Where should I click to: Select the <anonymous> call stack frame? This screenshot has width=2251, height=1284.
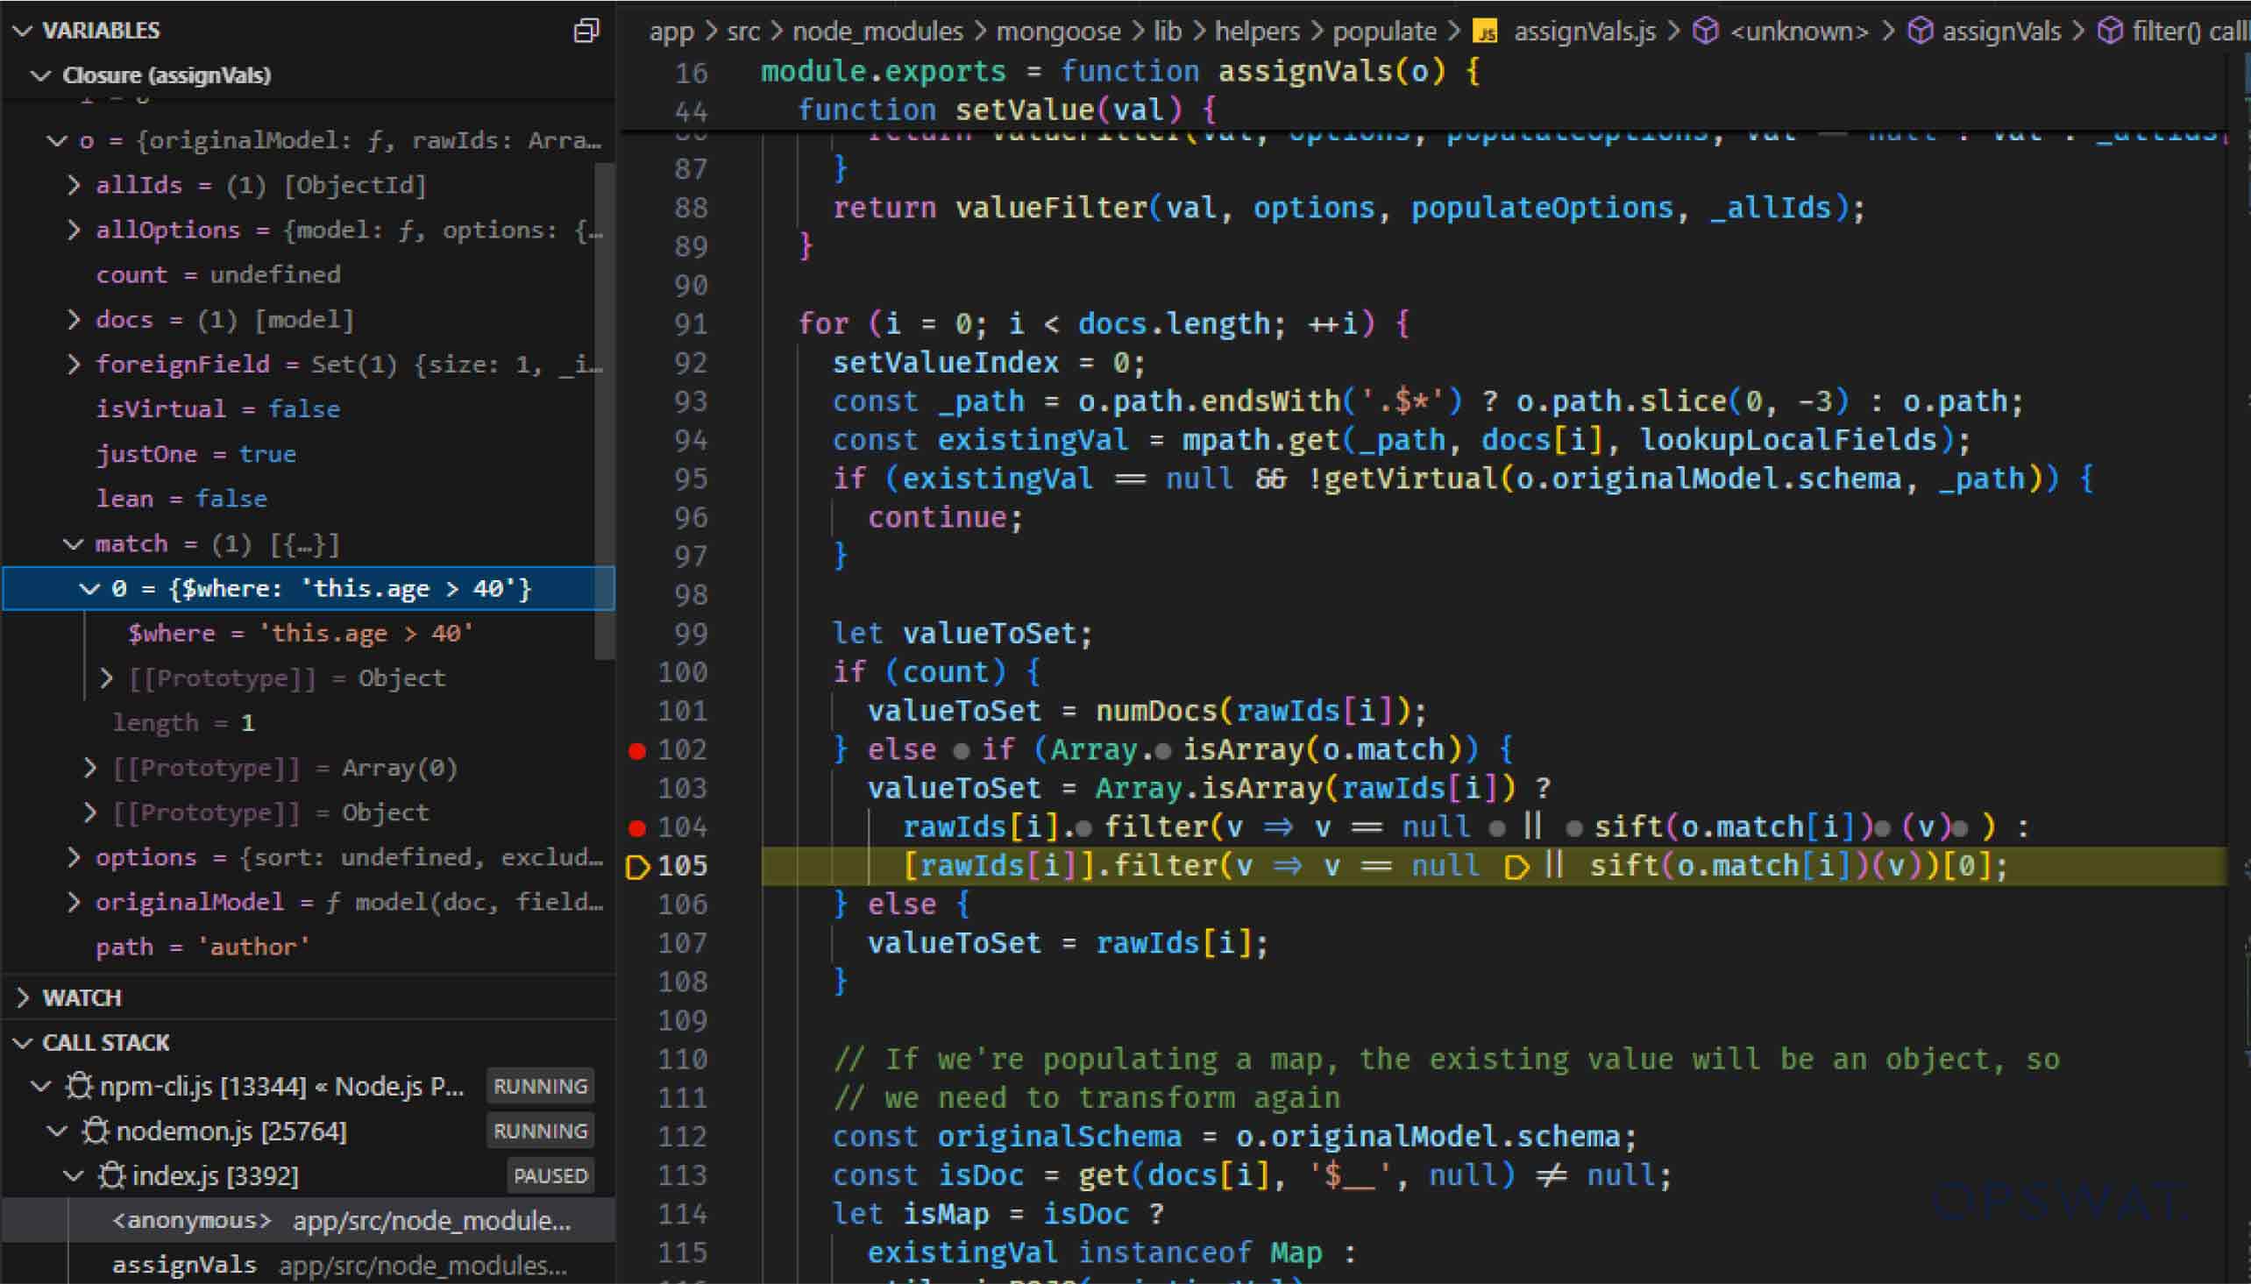pyautogui.click(x=190, y=1220)
